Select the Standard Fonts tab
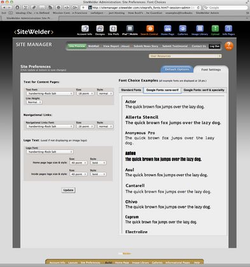 131,90
